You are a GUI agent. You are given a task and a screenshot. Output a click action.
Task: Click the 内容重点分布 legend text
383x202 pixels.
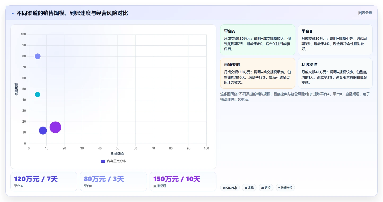pyautogui.click(x=116, y=161)
